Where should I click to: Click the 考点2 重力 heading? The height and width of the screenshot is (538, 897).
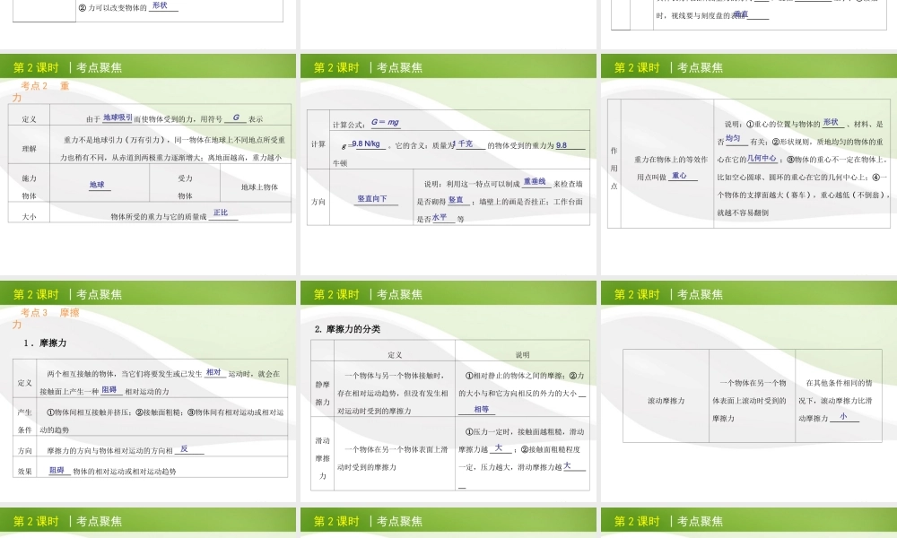40,91
